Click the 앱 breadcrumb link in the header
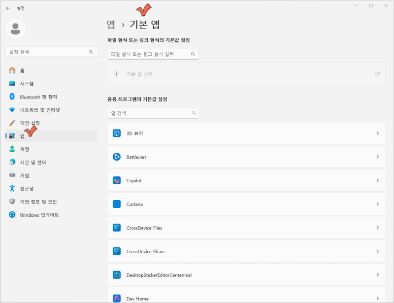 [110, 25]
